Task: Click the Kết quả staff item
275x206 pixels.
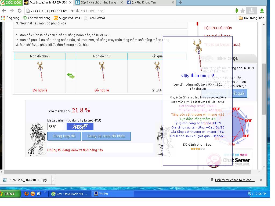Action: [x=157, y=71]
